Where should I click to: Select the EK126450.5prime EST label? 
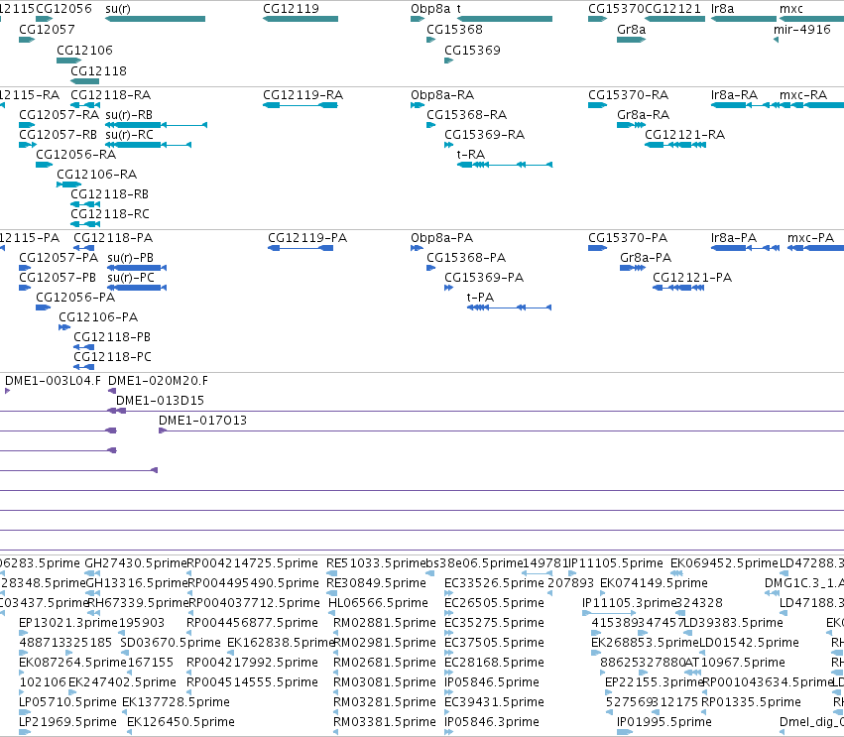tap(181, 722)
